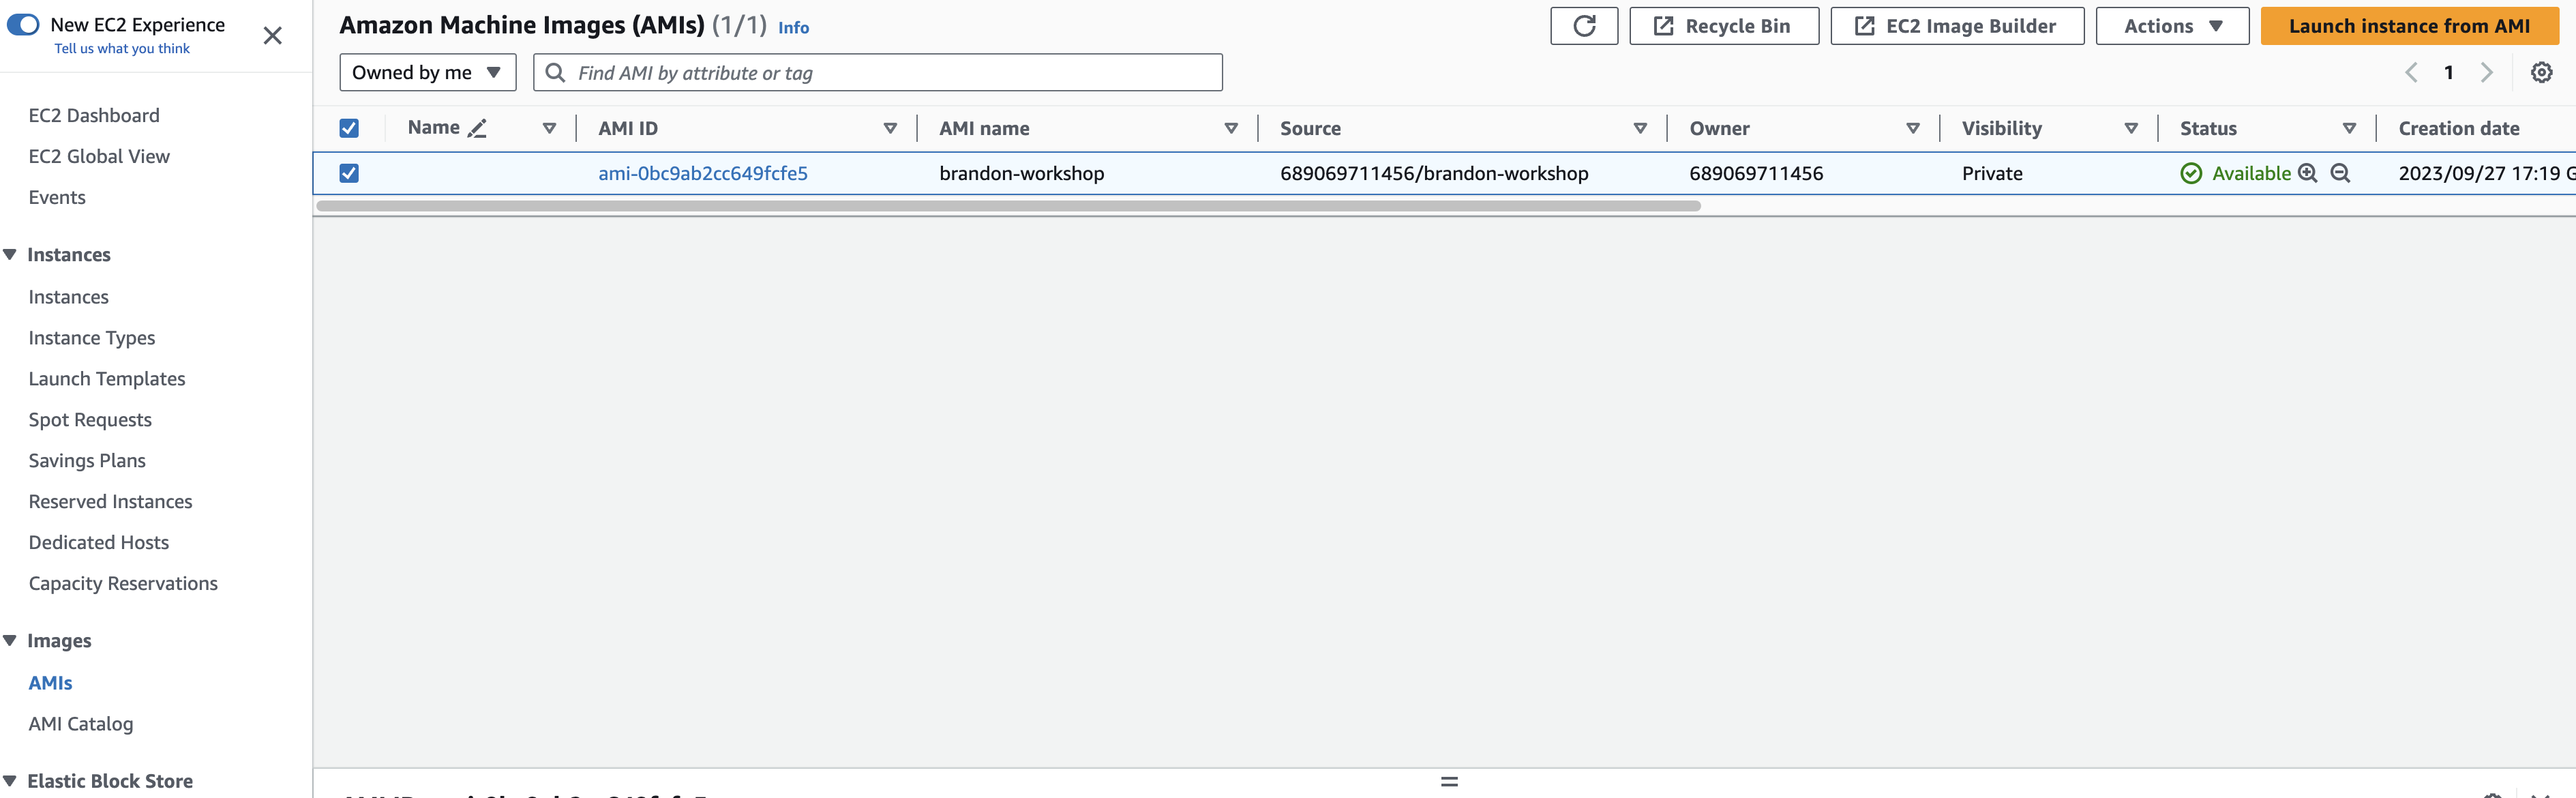Click the Info link beside AMIs title
This screenshot has width=2576, height=798.
click(793, 28)
